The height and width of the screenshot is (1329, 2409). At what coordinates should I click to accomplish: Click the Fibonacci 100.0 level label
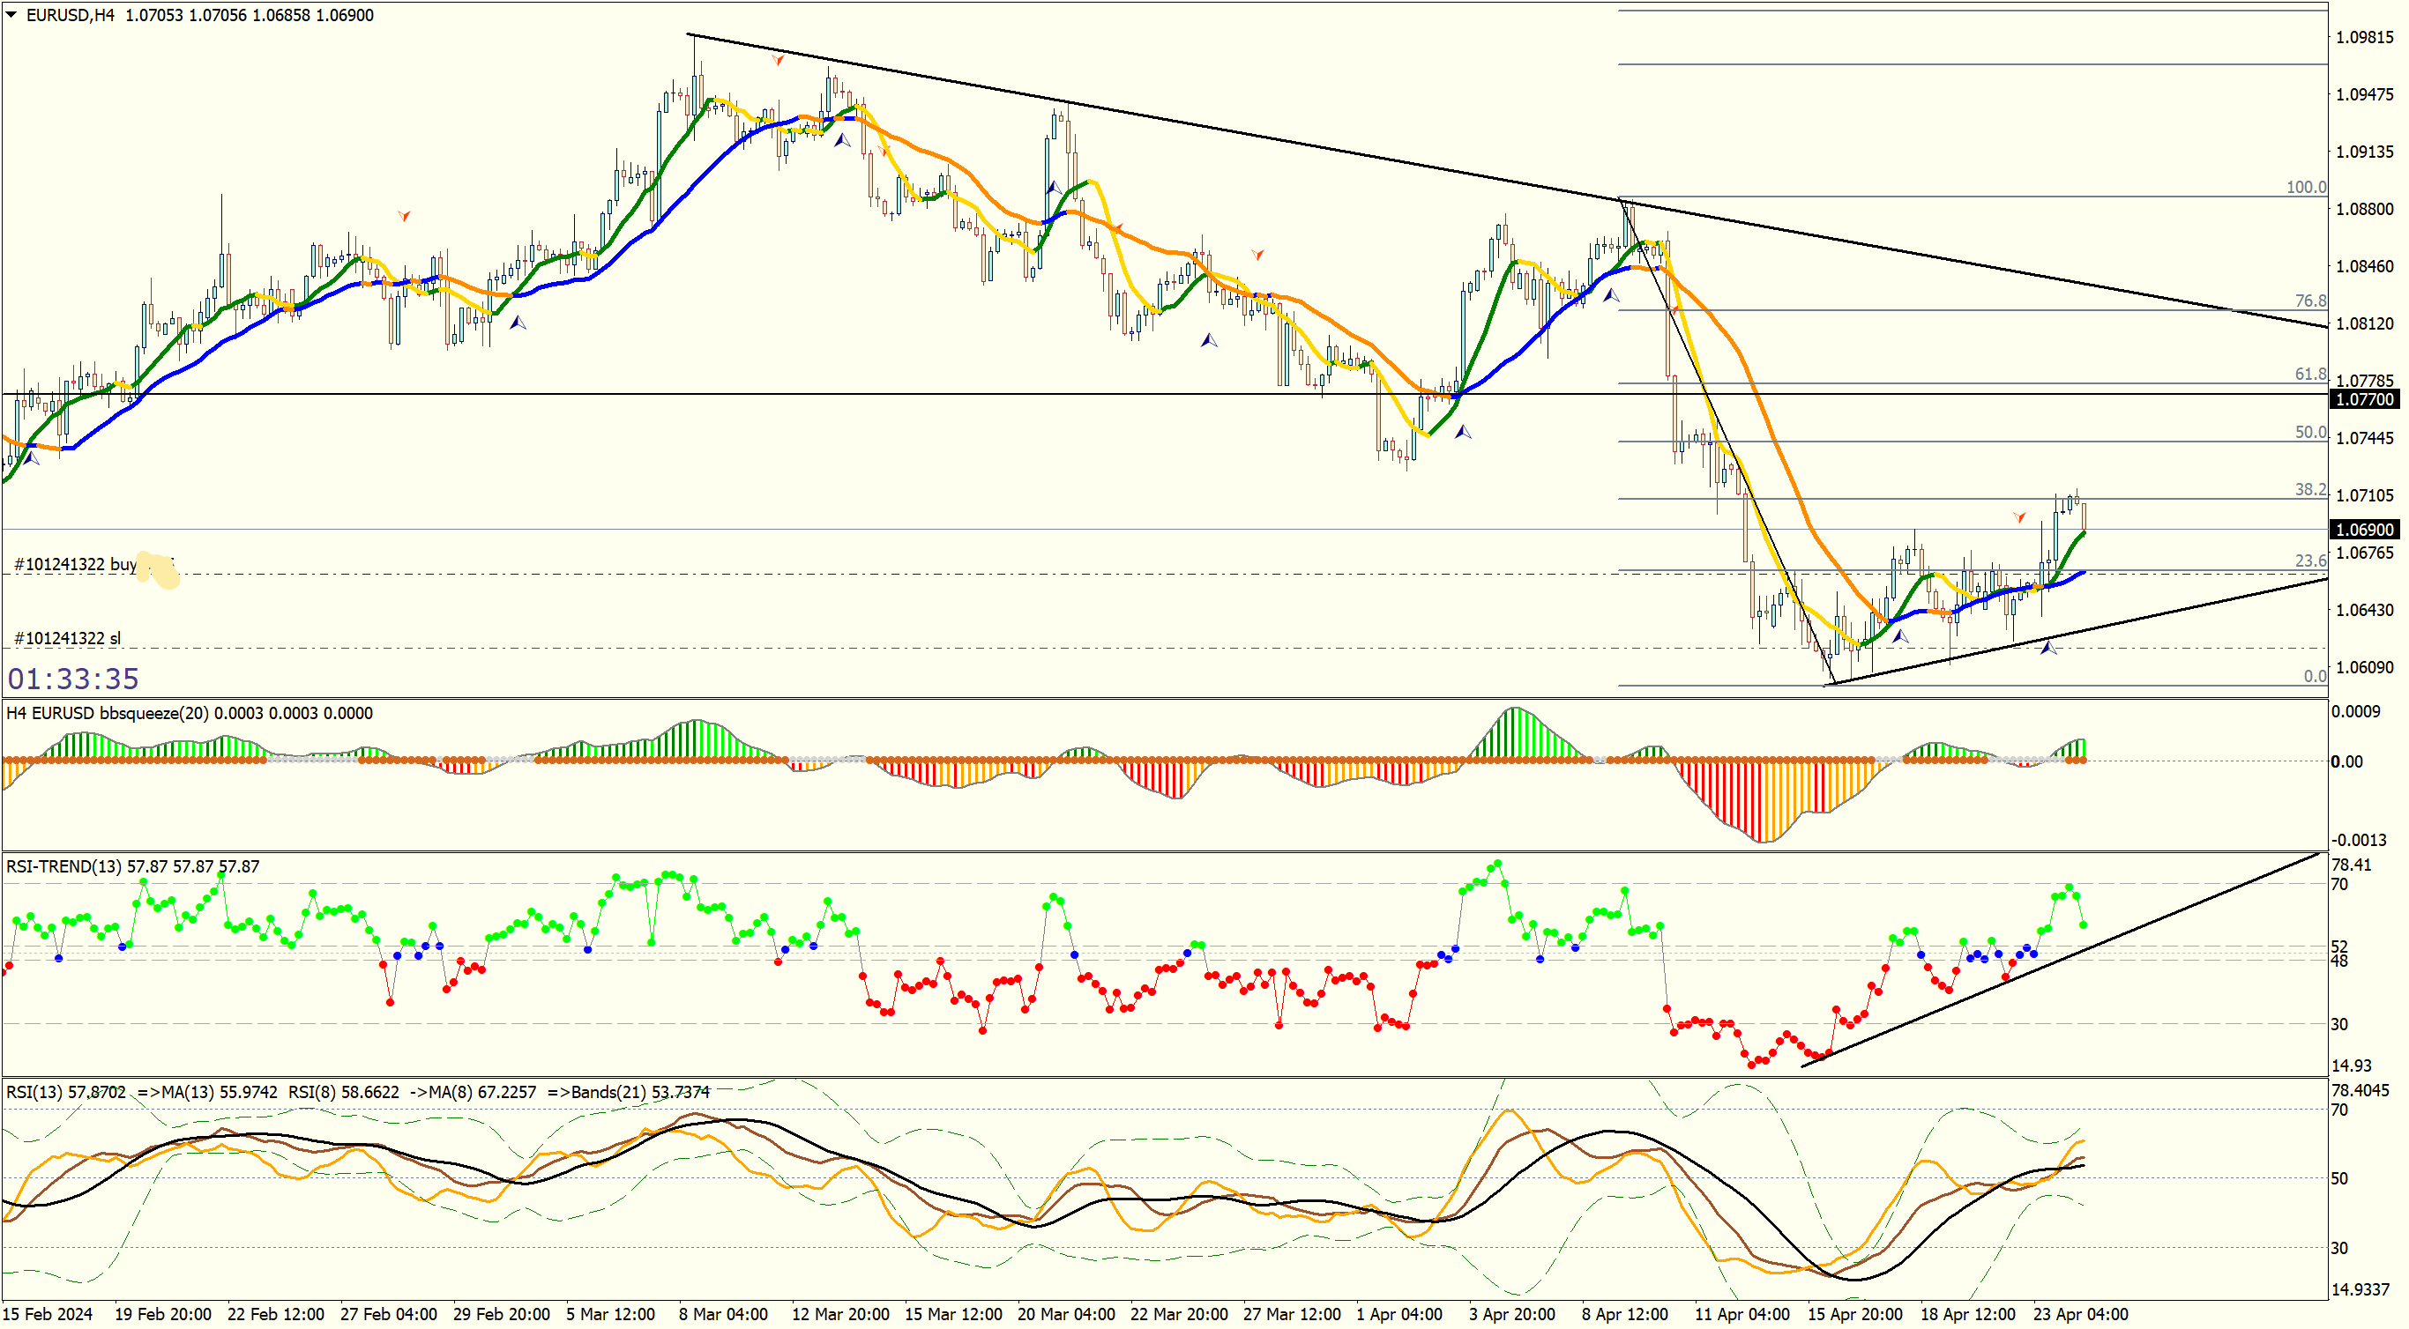point(2305,187)
